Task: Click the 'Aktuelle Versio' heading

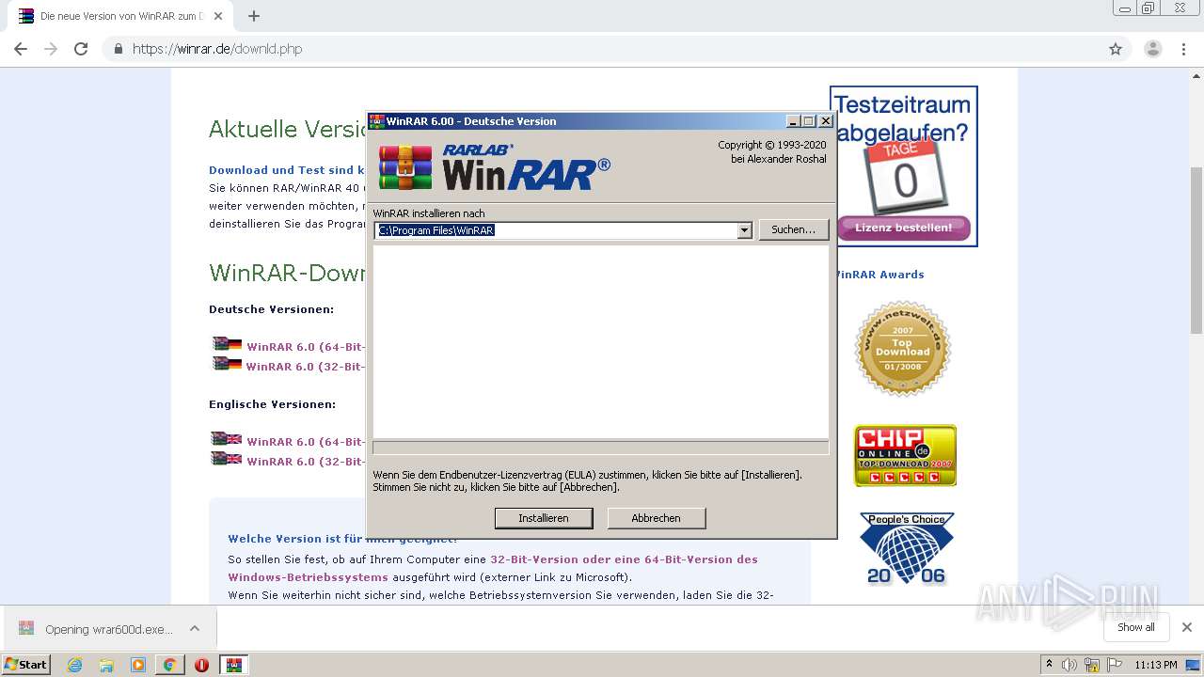Action: (x=287, y=129)
